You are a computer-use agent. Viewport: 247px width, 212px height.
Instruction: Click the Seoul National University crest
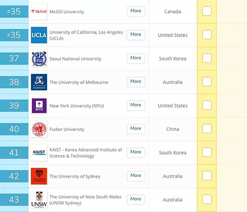[x=39, y=59]
